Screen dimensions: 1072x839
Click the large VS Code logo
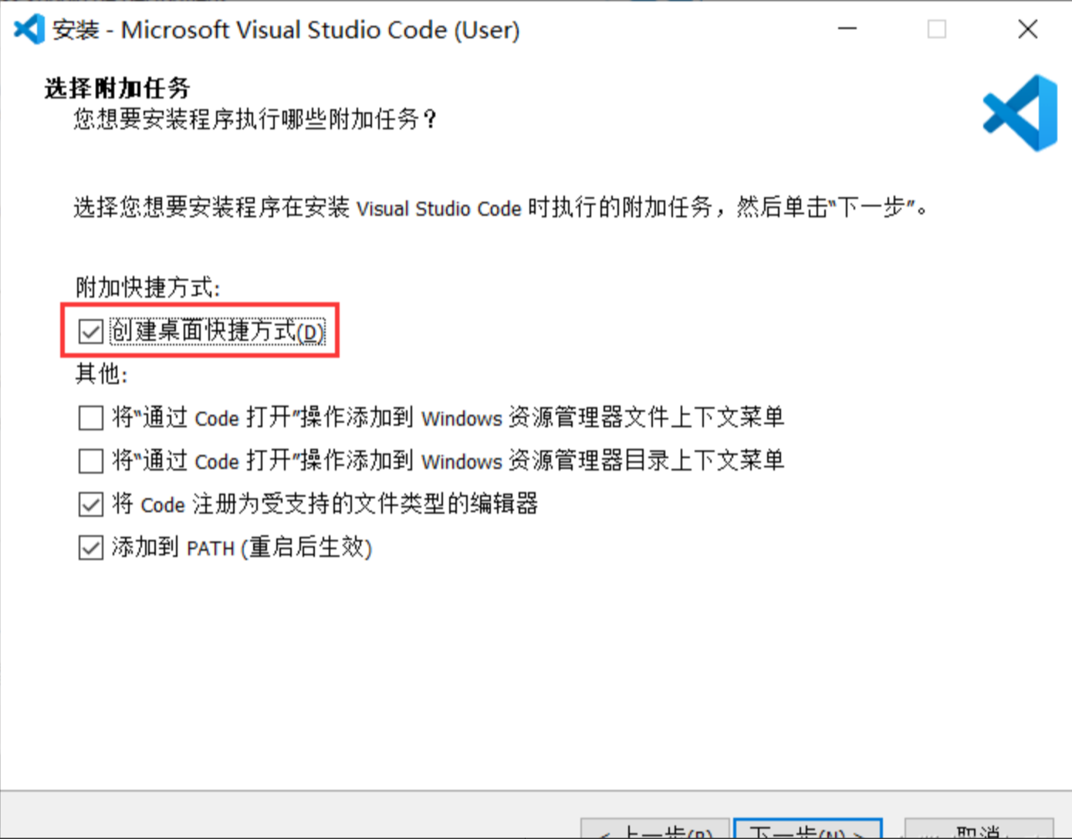1020,113
